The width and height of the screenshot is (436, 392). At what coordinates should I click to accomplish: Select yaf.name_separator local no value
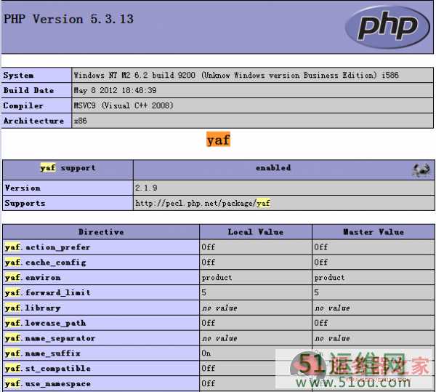256,338
